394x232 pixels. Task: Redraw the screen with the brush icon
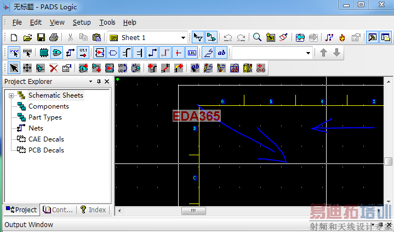tap(284, 38)
